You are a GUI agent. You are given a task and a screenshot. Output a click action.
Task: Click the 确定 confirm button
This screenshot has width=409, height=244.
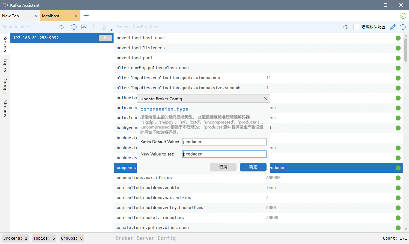point(253,167)
